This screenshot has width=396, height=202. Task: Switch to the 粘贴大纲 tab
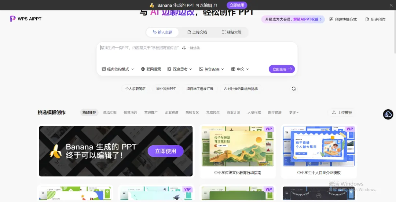(231, 32)
